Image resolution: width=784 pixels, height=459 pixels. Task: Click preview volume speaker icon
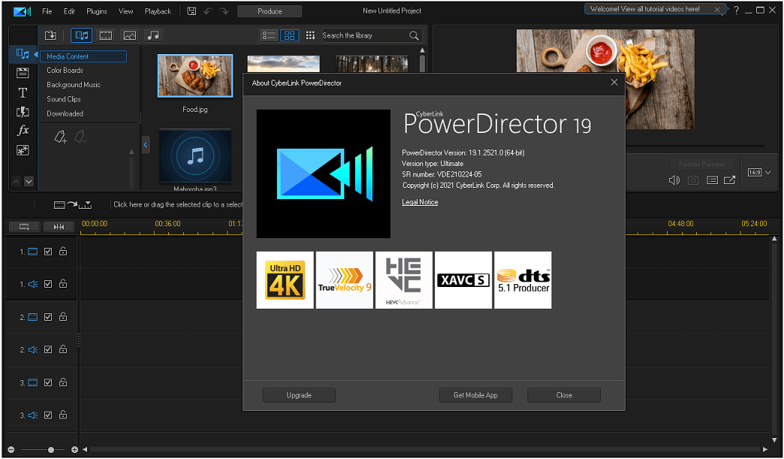coord(674,180)
